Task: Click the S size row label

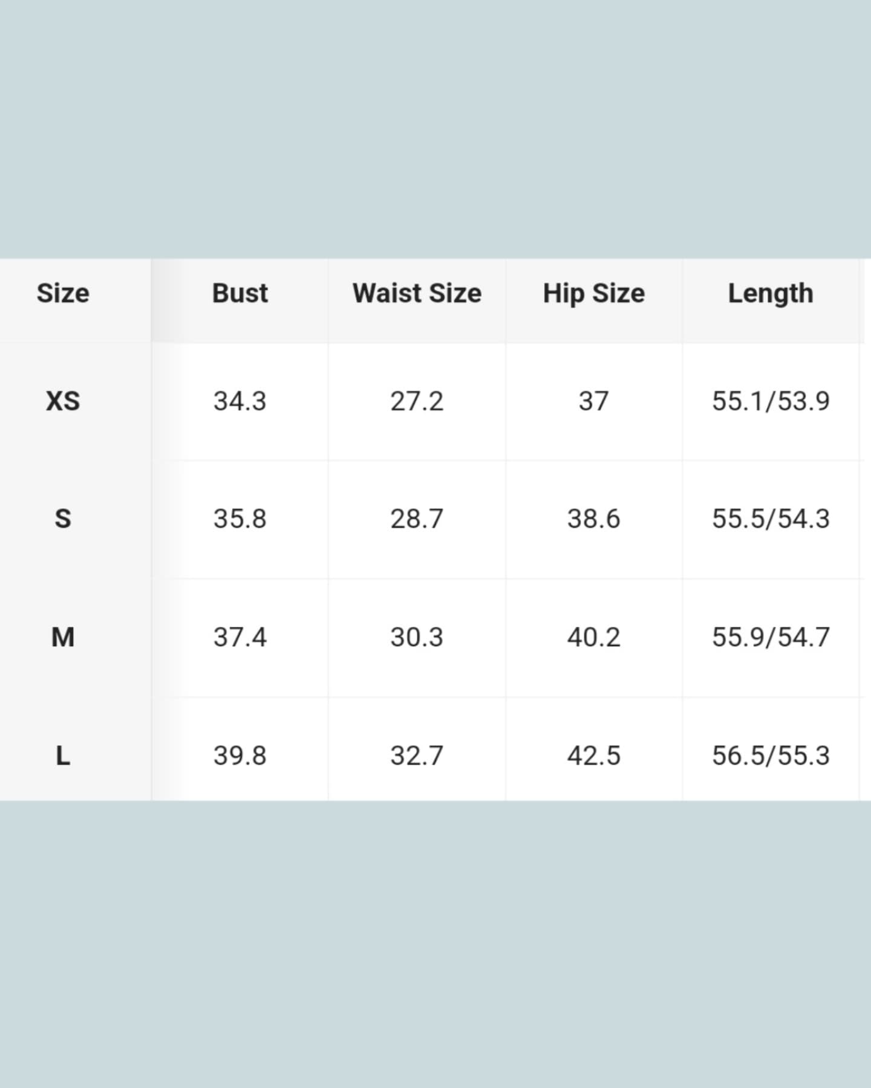Action: click(x=63, y=519)
